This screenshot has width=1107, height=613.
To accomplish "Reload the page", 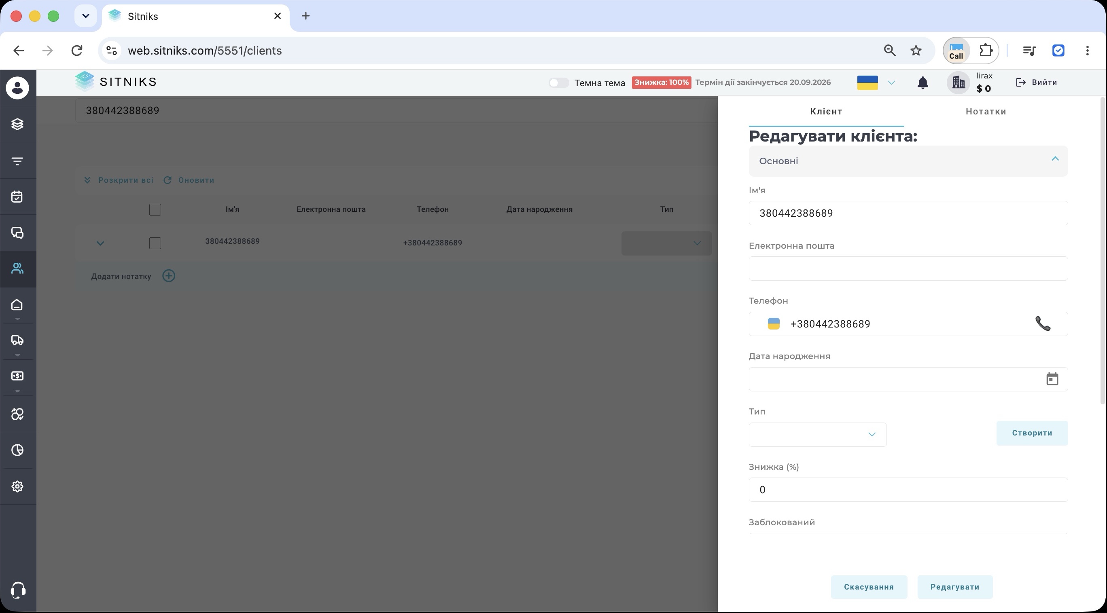I will [x=77, y=51].
